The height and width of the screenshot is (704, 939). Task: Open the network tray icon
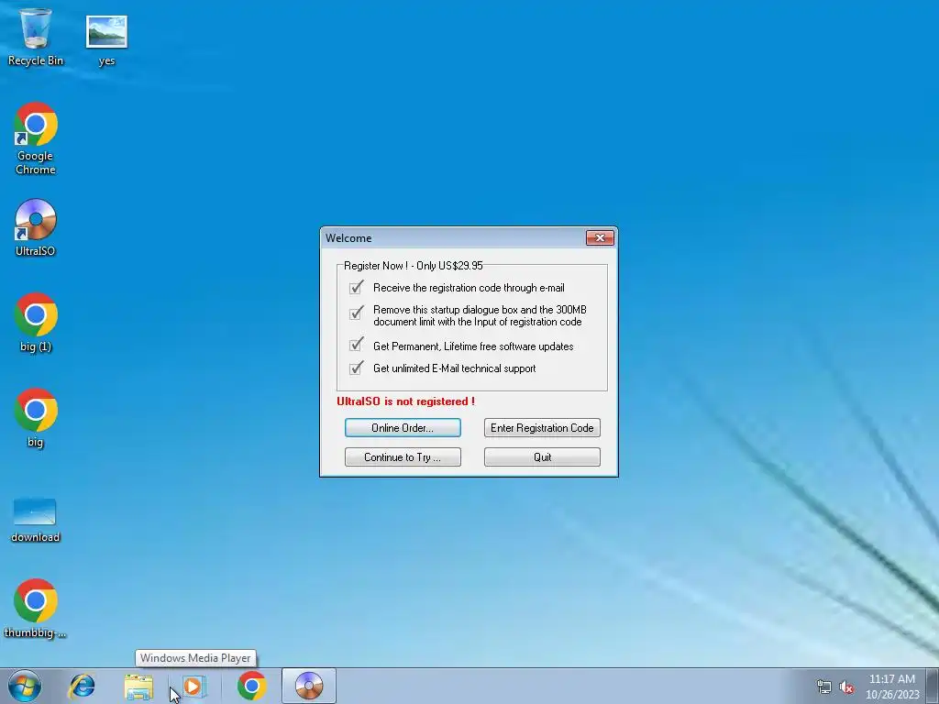click(824, 687)
